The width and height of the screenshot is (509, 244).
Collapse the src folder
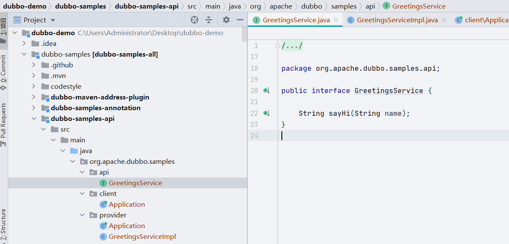44,130
